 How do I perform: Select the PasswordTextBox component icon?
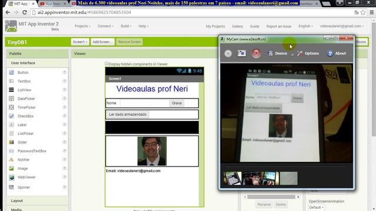[x=11, y=151]
